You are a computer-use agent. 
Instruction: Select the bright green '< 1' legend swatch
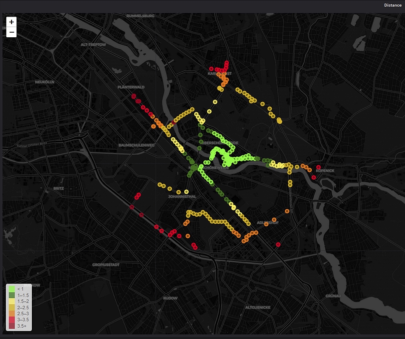(x=12, y=289)
